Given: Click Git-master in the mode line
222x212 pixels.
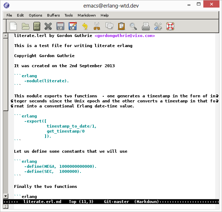Looking at the screenshot, I should tap(116, 202).
